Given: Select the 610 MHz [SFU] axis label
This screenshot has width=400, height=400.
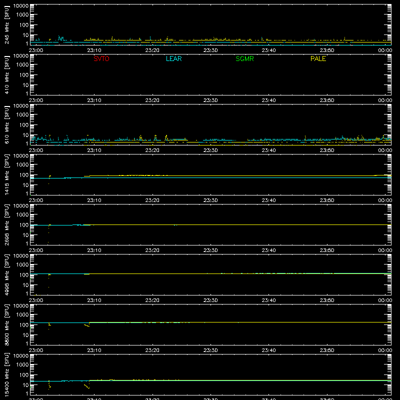Looking at the screenshot, I should point(7,124).
